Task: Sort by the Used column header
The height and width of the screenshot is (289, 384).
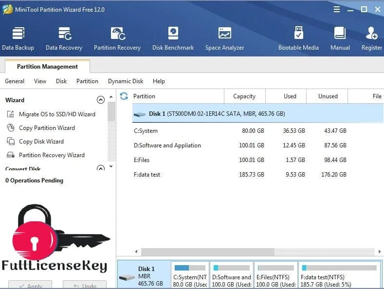Action: (x=286, y=96)
